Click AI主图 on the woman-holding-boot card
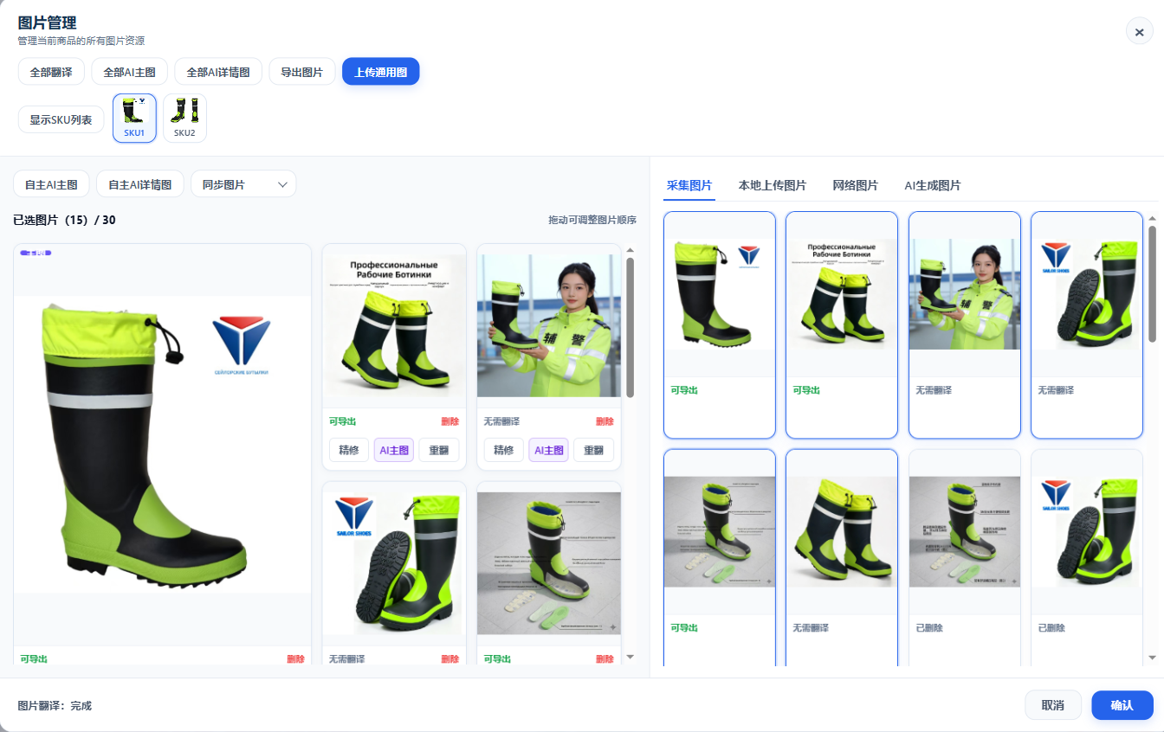The height and width of the screenshot is (732, 1164). pyautogui.click(x=548, y=450)
